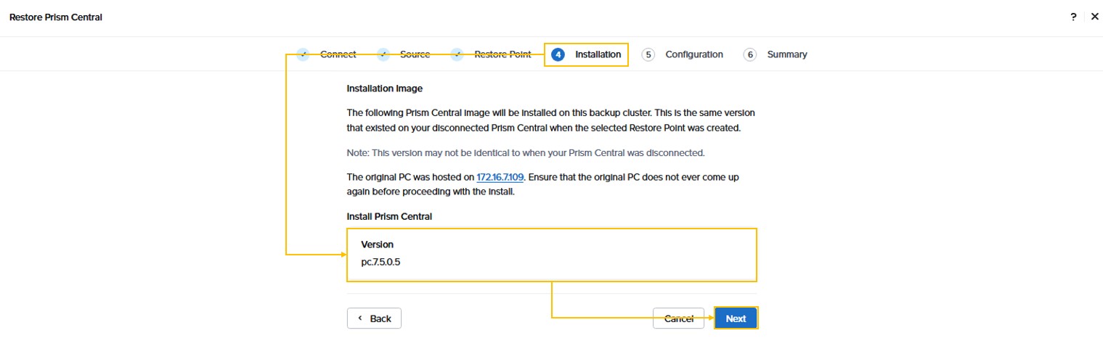This screenshot has height=341, width=1103.
Task: Select the Source step label
Action: (415, 54)
